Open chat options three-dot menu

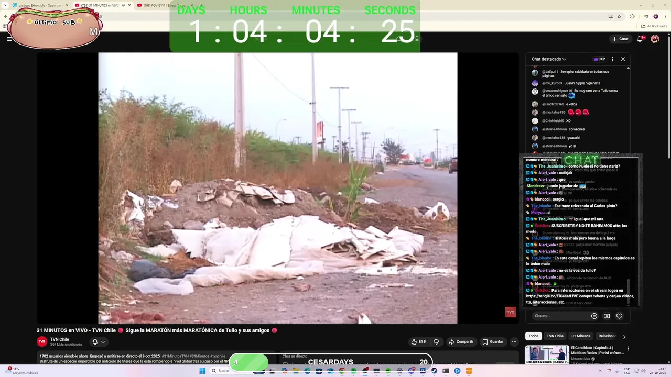click(612, 59)
